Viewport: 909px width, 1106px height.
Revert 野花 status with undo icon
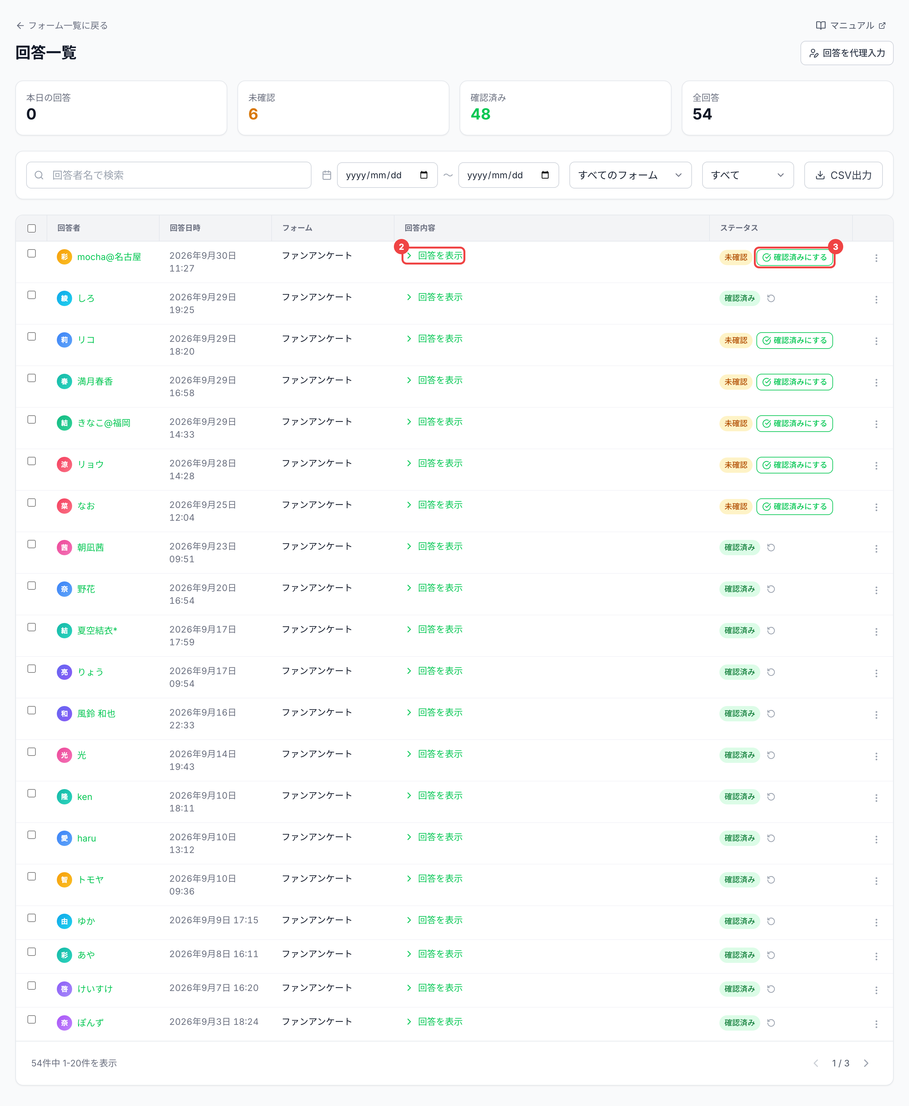771,589
